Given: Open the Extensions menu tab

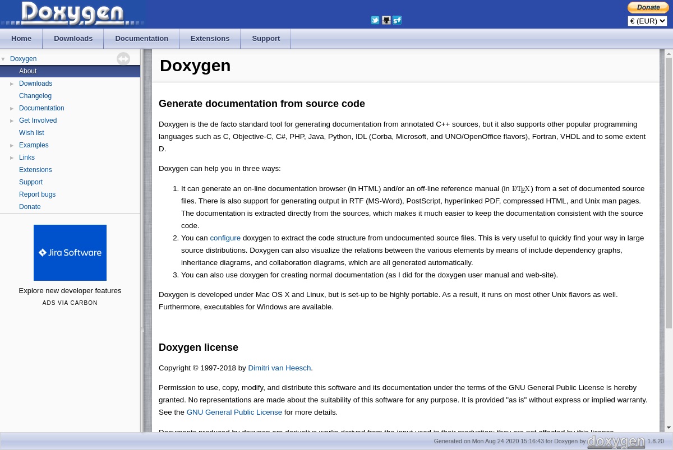Looking at the screenshot, I should [210, 39].
